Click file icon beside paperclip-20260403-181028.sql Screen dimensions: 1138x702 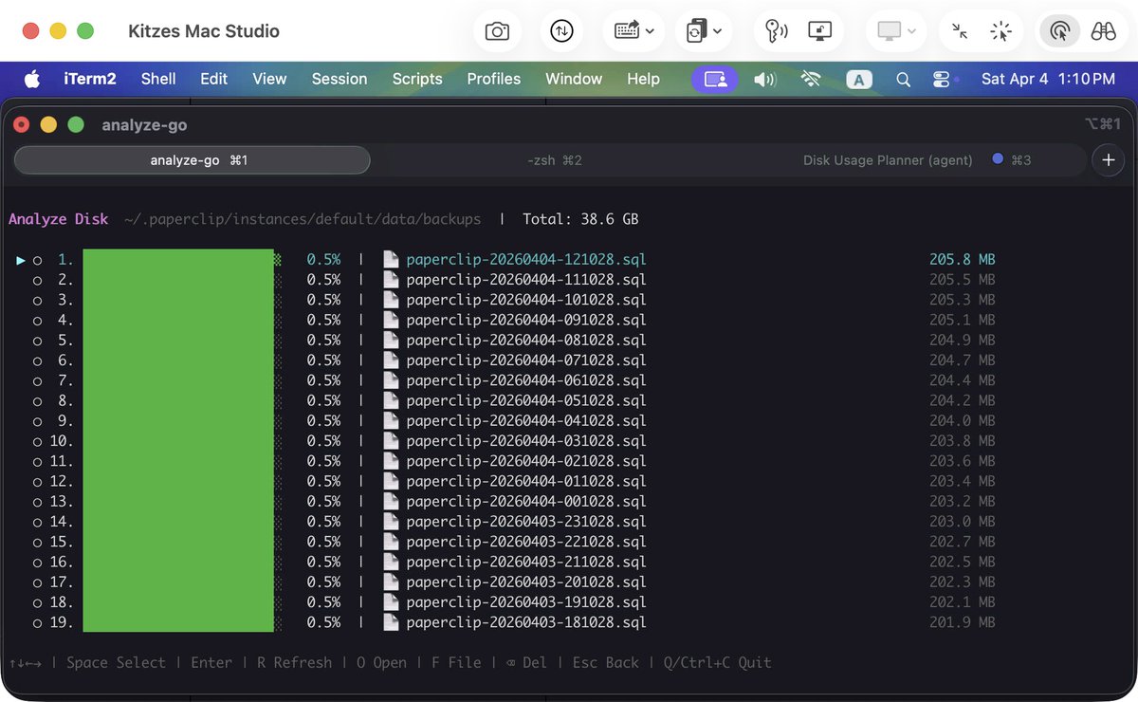[x=391, y=623]
